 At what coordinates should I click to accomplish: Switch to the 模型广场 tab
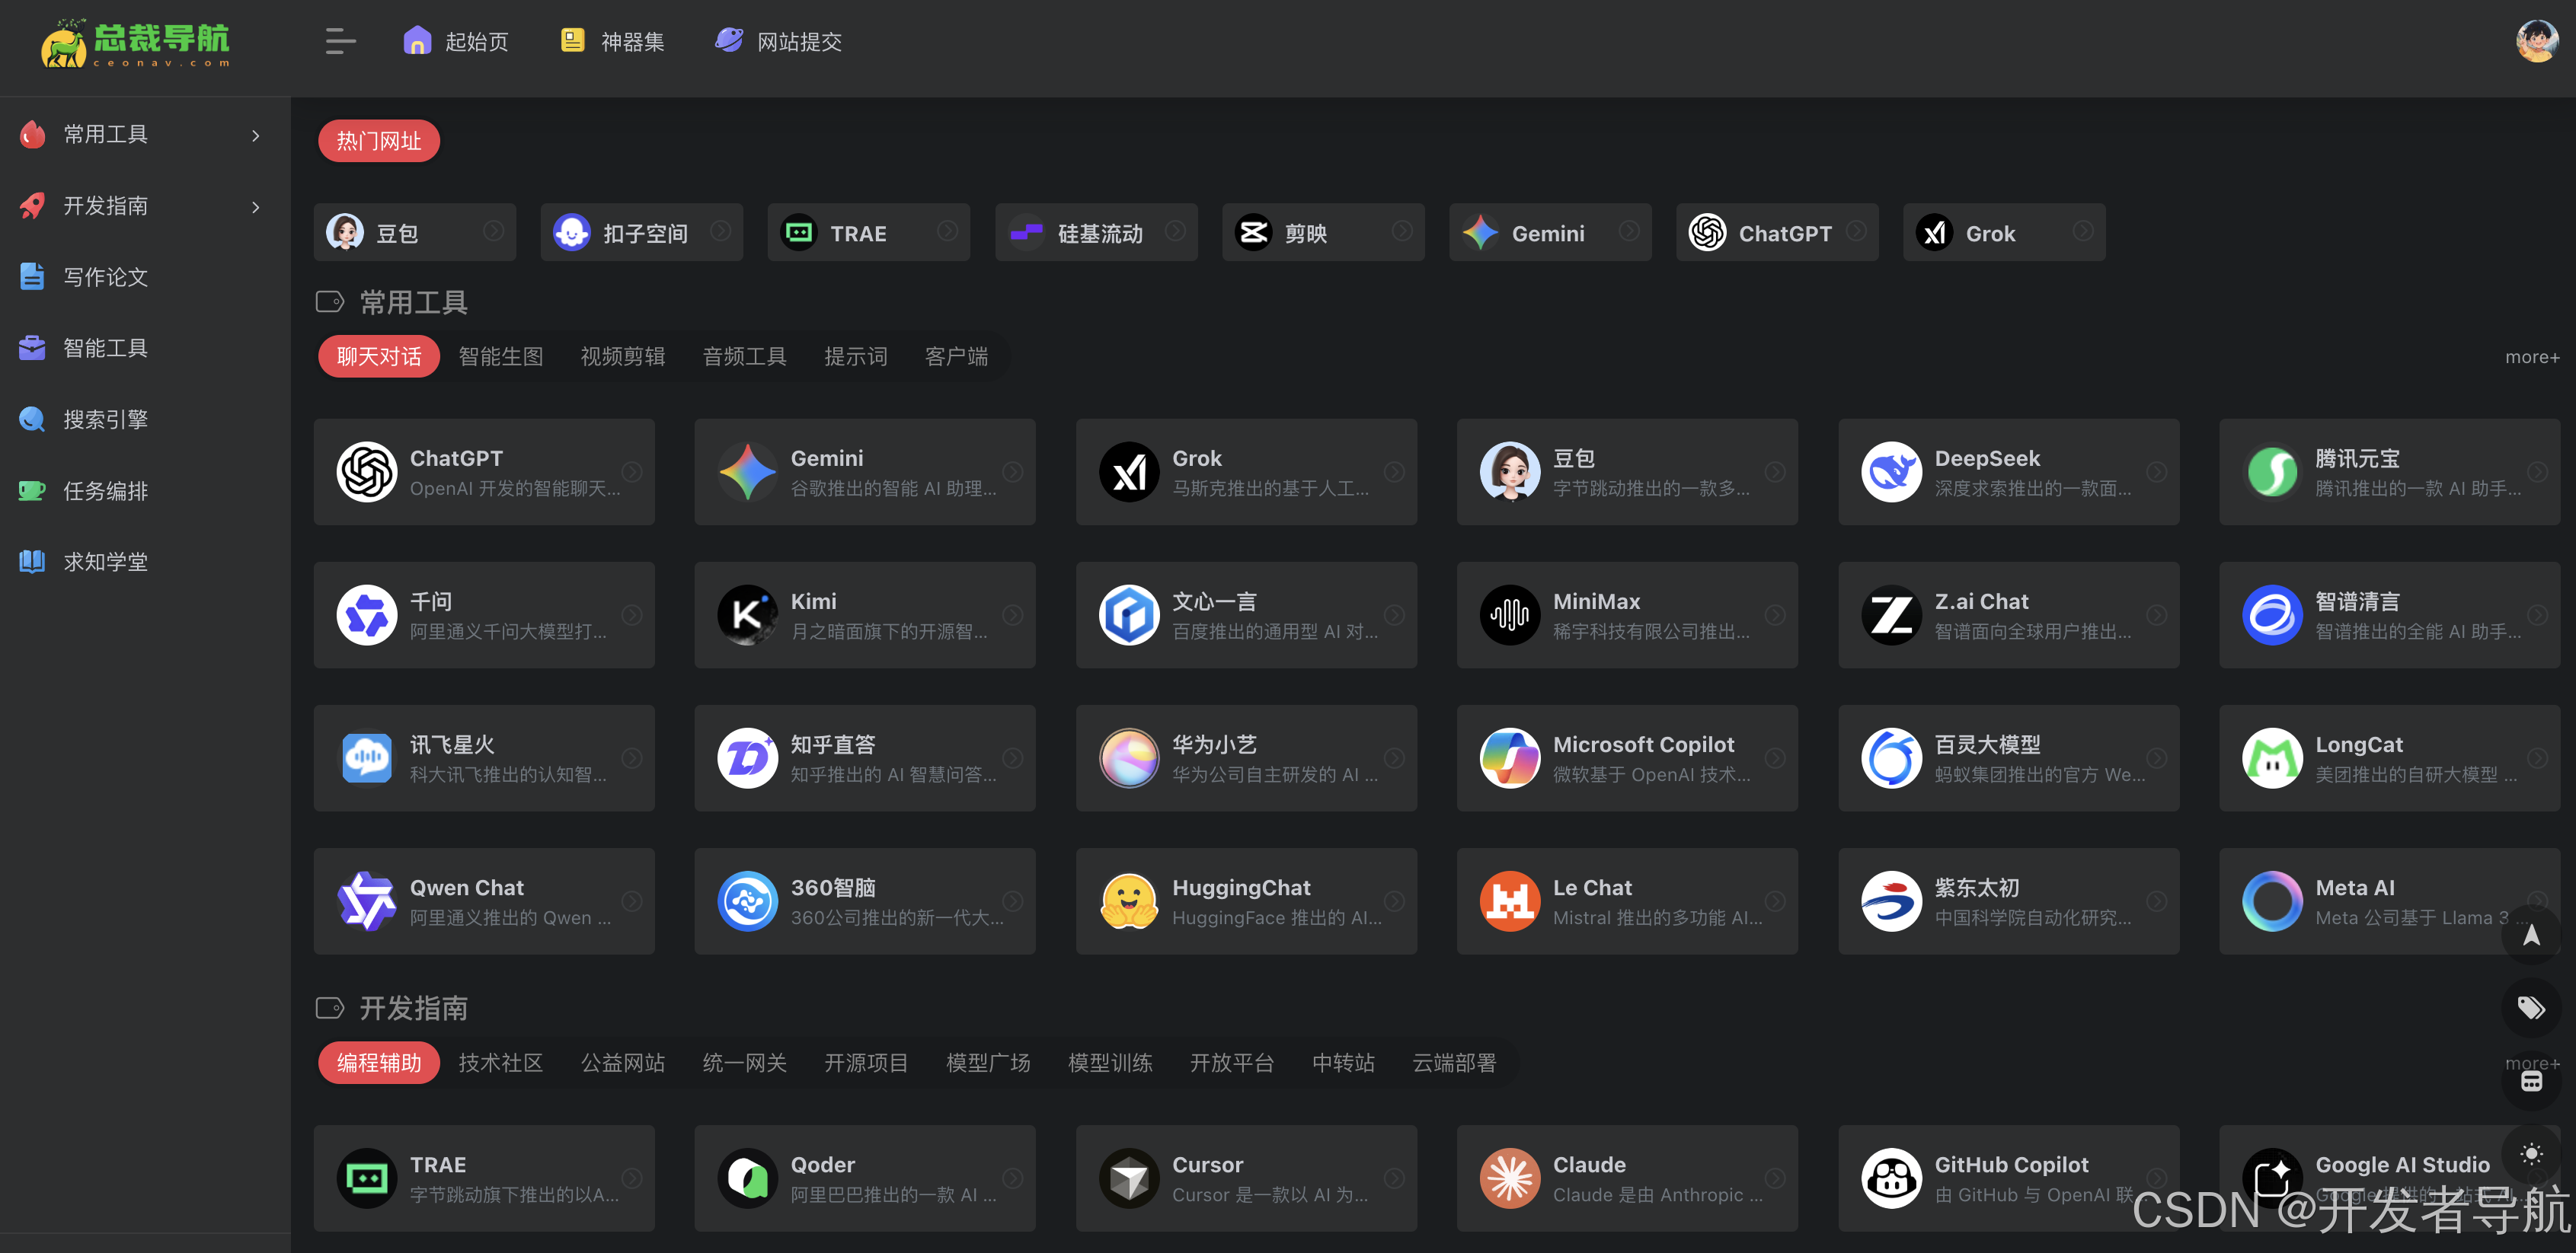[x=988, y=1063]
